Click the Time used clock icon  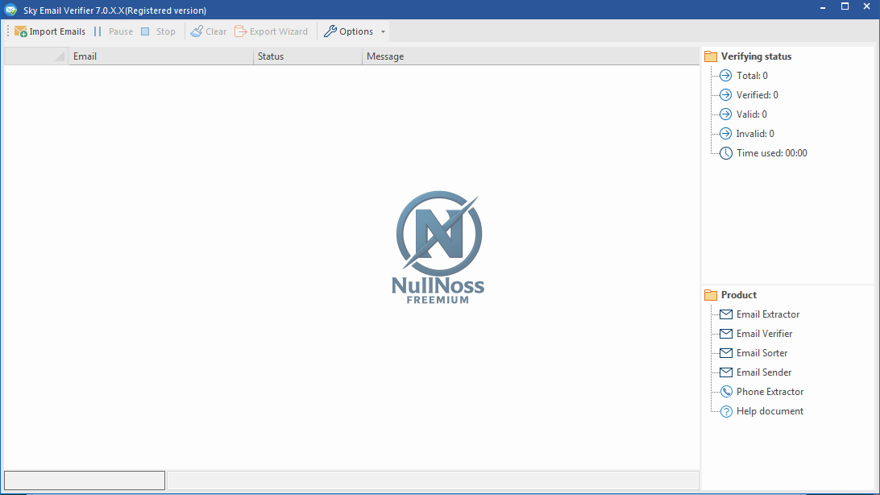[726, 153]
